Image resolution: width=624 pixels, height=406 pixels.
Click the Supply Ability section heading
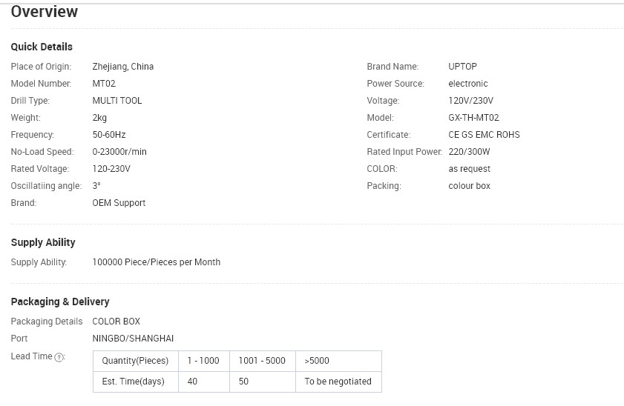[43, 242]
